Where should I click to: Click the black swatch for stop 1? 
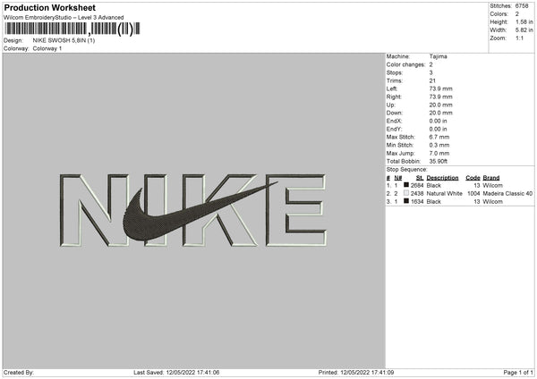point(406,185)
